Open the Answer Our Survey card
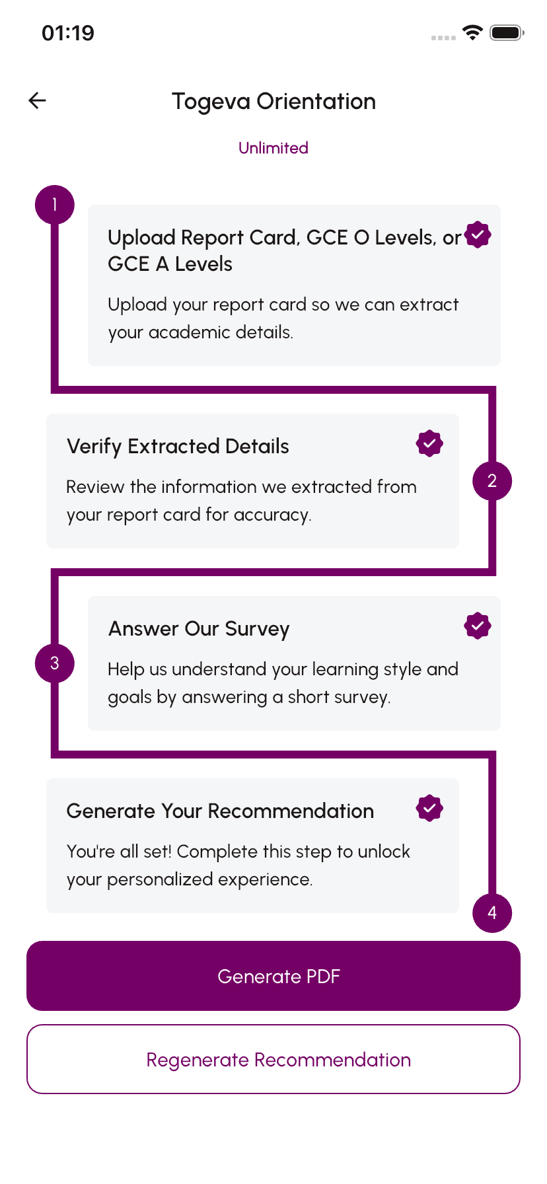 tap(294, 663)
